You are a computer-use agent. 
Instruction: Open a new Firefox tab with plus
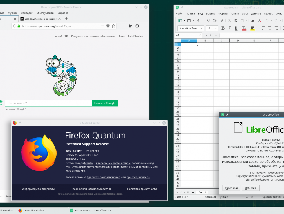click(x=66, y=19)
